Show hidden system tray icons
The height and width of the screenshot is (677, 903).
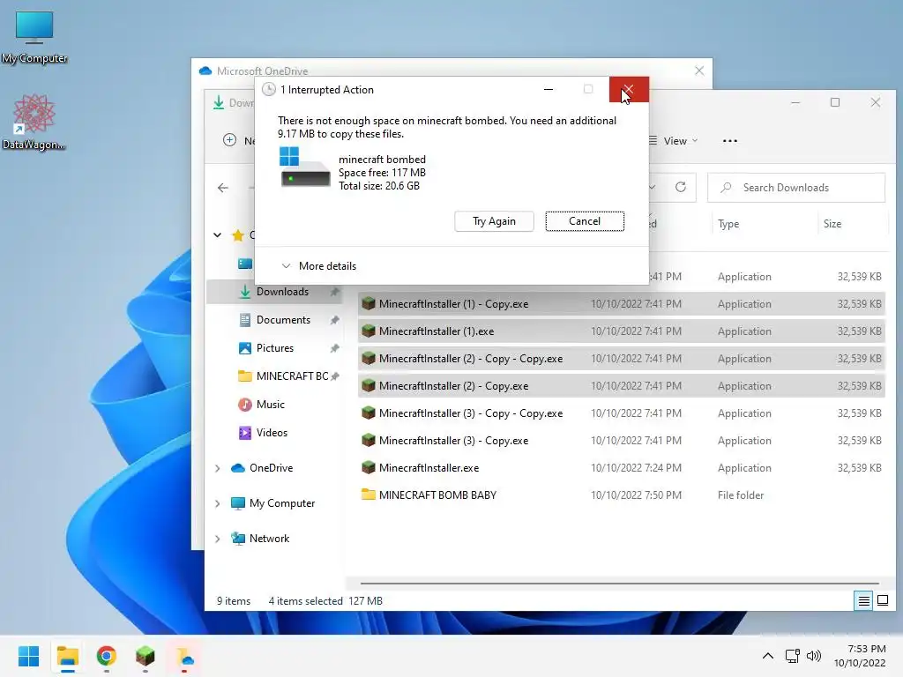point(768,656)
